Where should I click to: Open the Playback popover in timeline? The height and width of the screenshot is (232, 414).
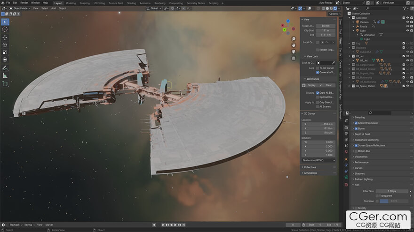[x=16, y=225]
